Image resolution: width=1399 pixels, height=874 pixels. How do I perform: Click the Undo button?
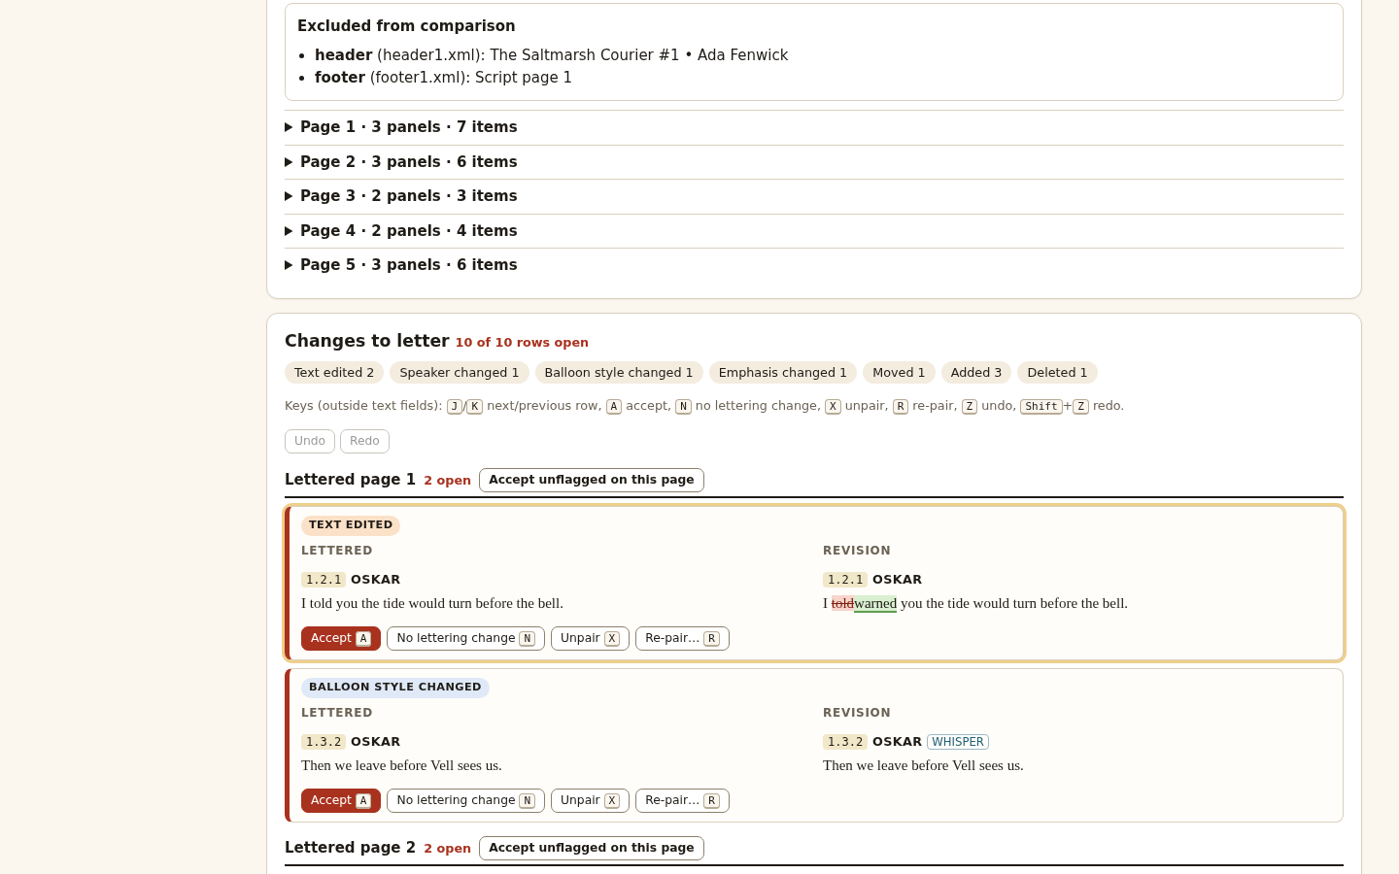point(310,441)
